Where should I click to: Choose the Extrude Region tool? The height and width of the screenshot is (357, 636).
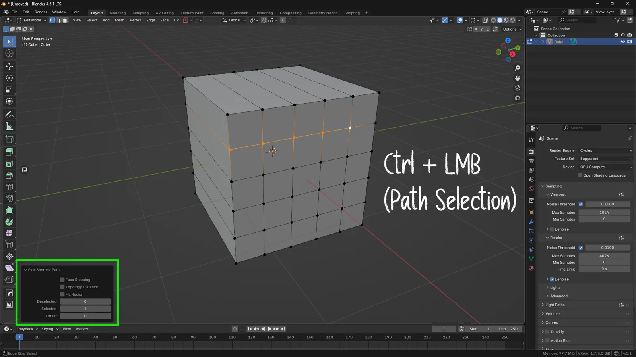pyautogui.click(x=9, y=152)
